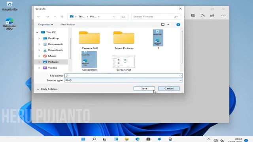Select Documents in navigation pane
Image resolution: width=253 pixels, height=142 pixels.
click(55, 44)
